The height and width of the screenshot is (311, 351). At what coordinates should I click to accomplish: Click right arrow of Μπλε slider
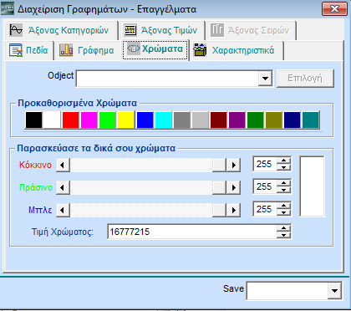point(233,210)
